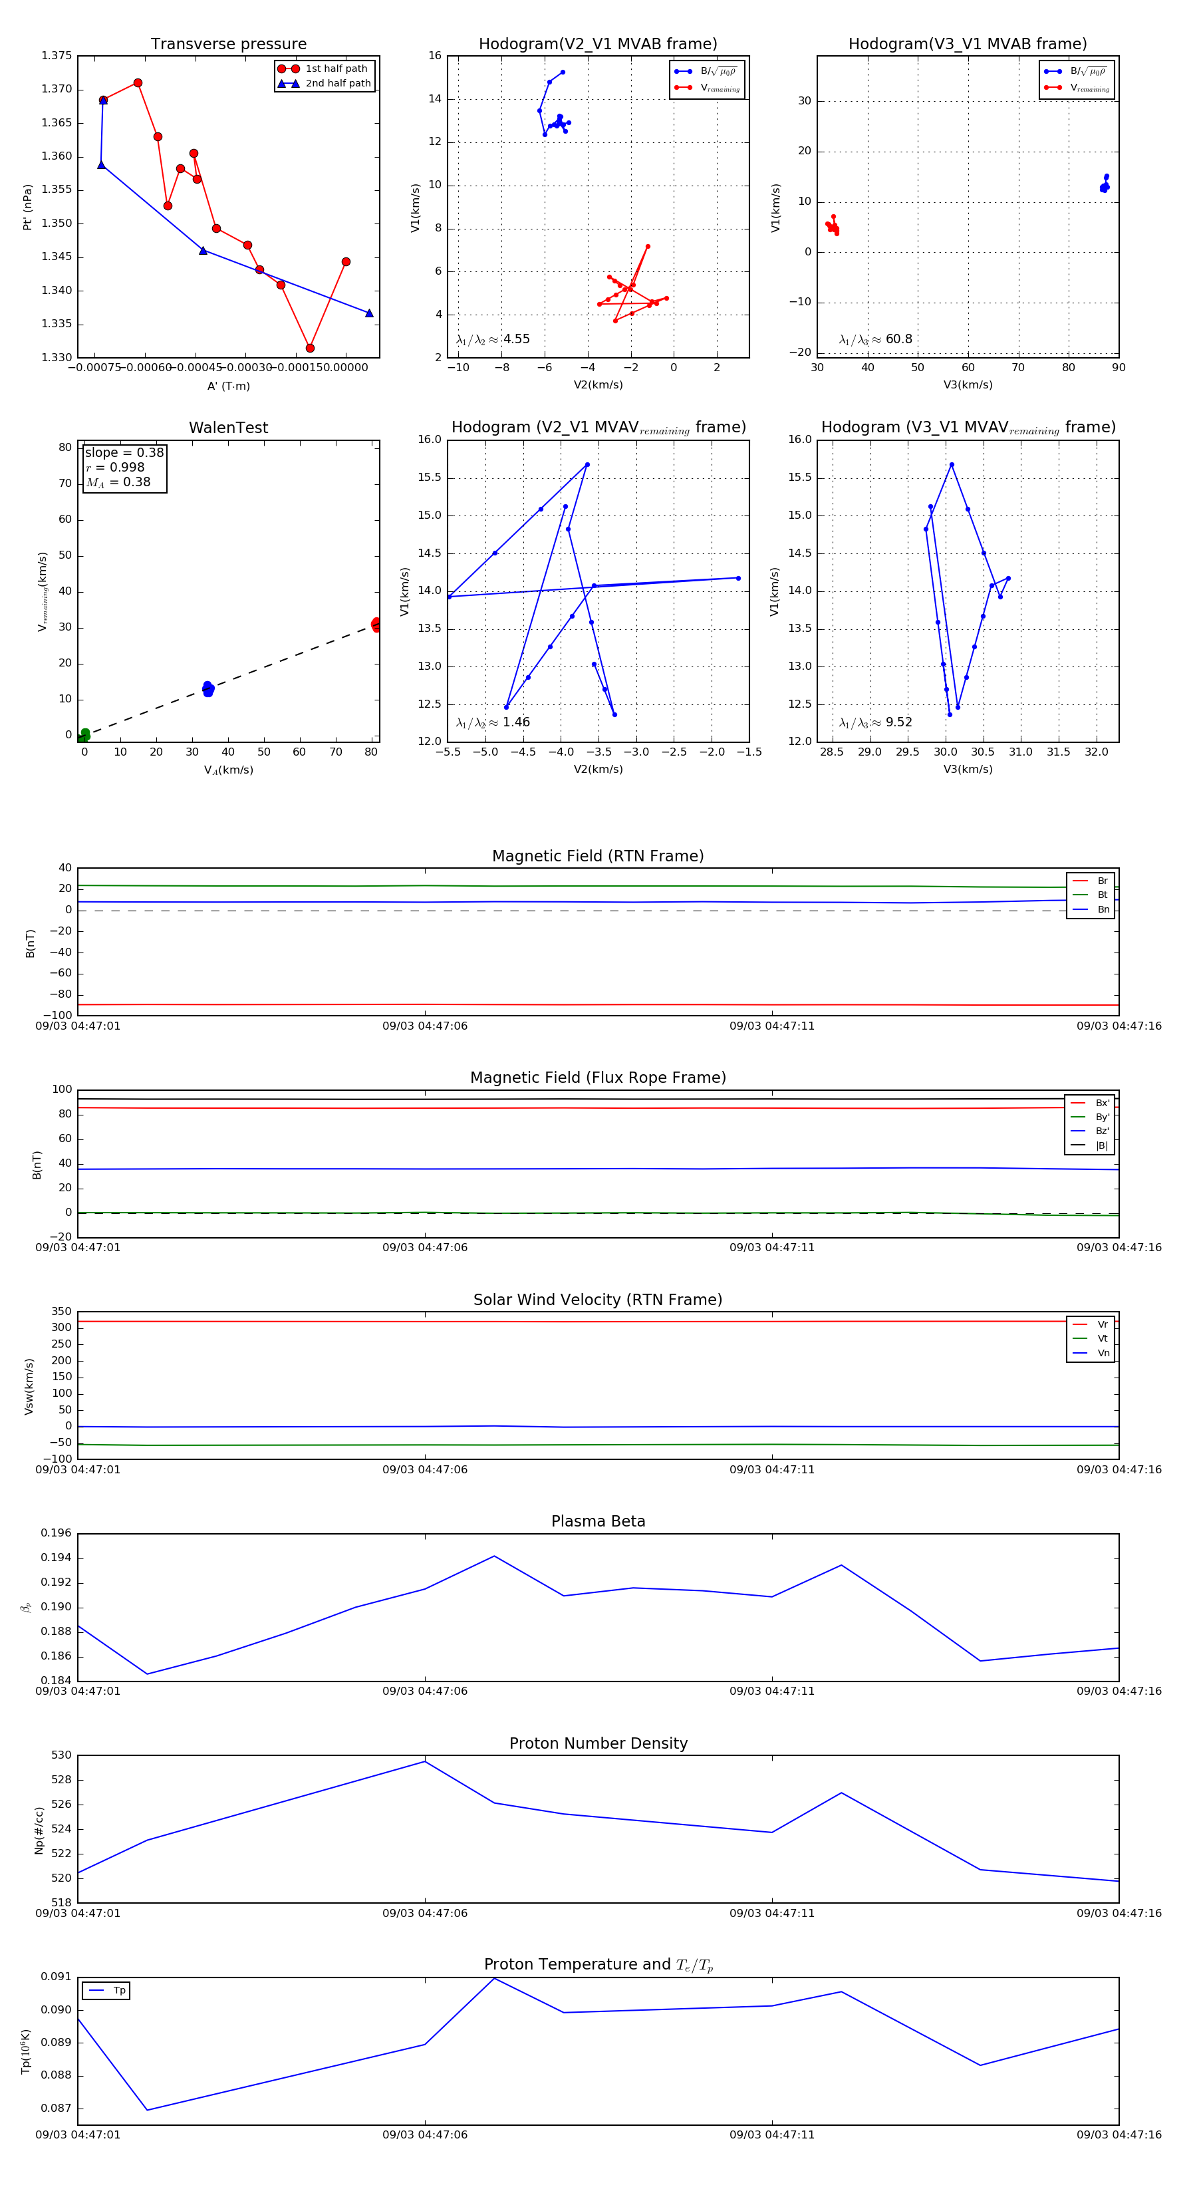This screenshot has width=1197, height=2195.
Task: Select the "1st half path" legend entry
Action: click(x=324, y=69)
